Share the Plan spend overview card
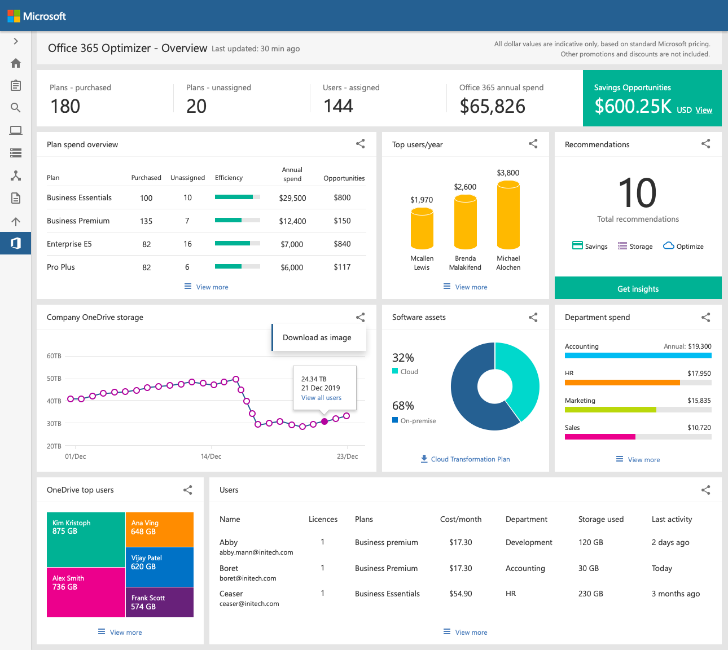The height and width of the screenshot is (650, 728). (x=360, y=144)
